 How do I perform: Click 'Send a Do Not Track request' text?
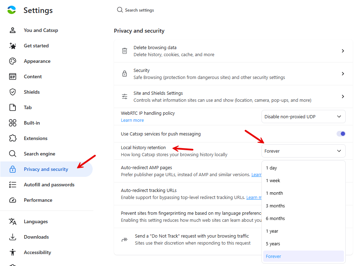192,236
